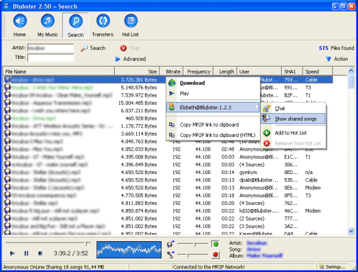Image resolution: width=358 pixels, height=272 pixels.
Task: Click the red Stop search button
Action: [x=129, y=48]
